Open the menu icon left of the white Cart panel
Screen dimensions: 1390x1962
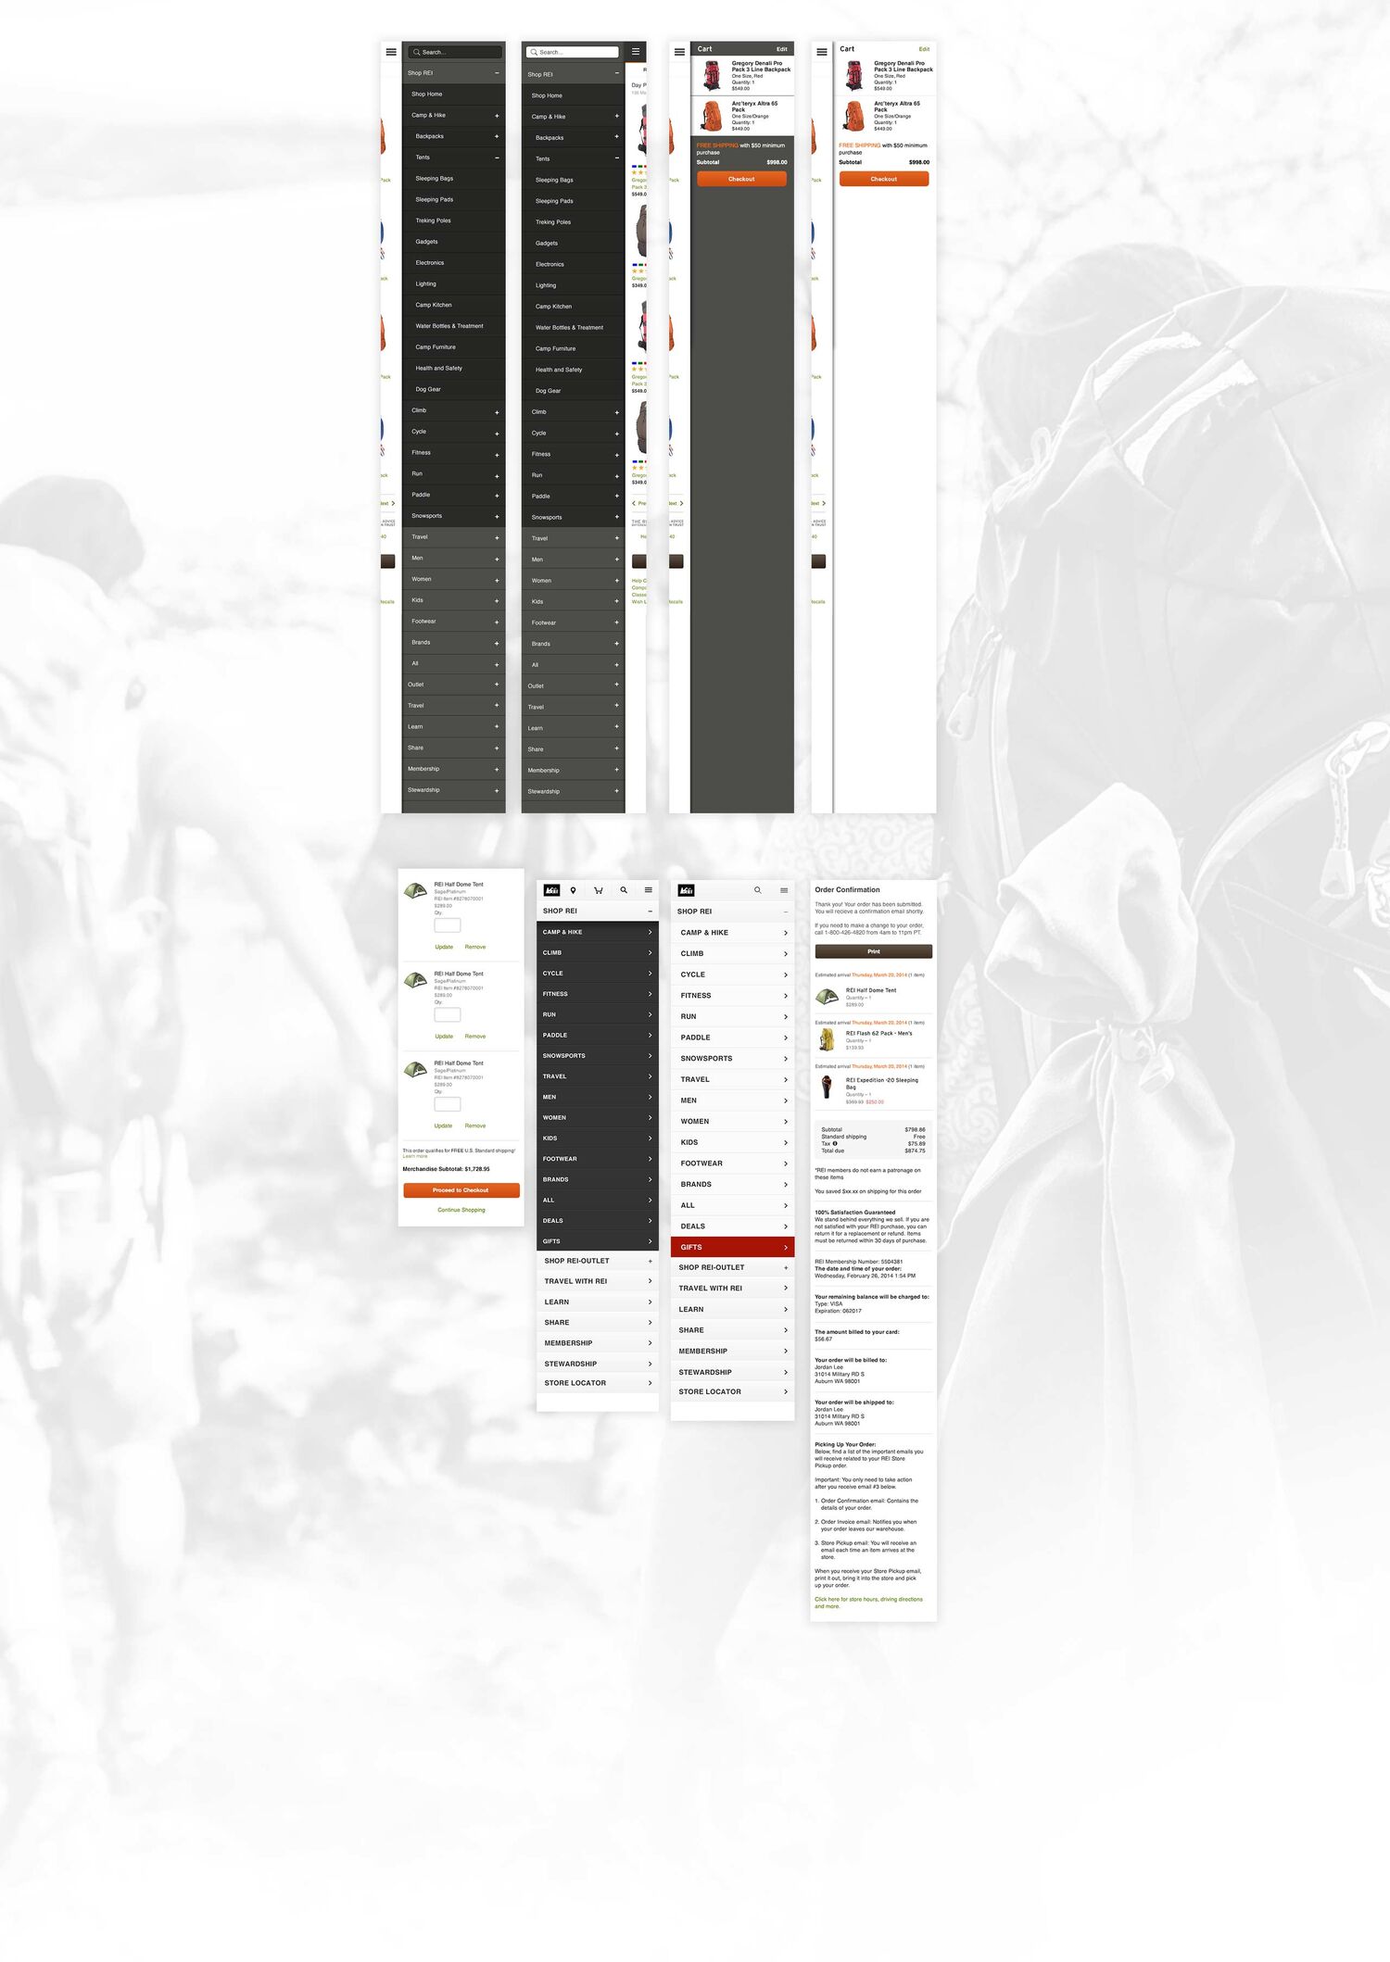pos(822,52)
